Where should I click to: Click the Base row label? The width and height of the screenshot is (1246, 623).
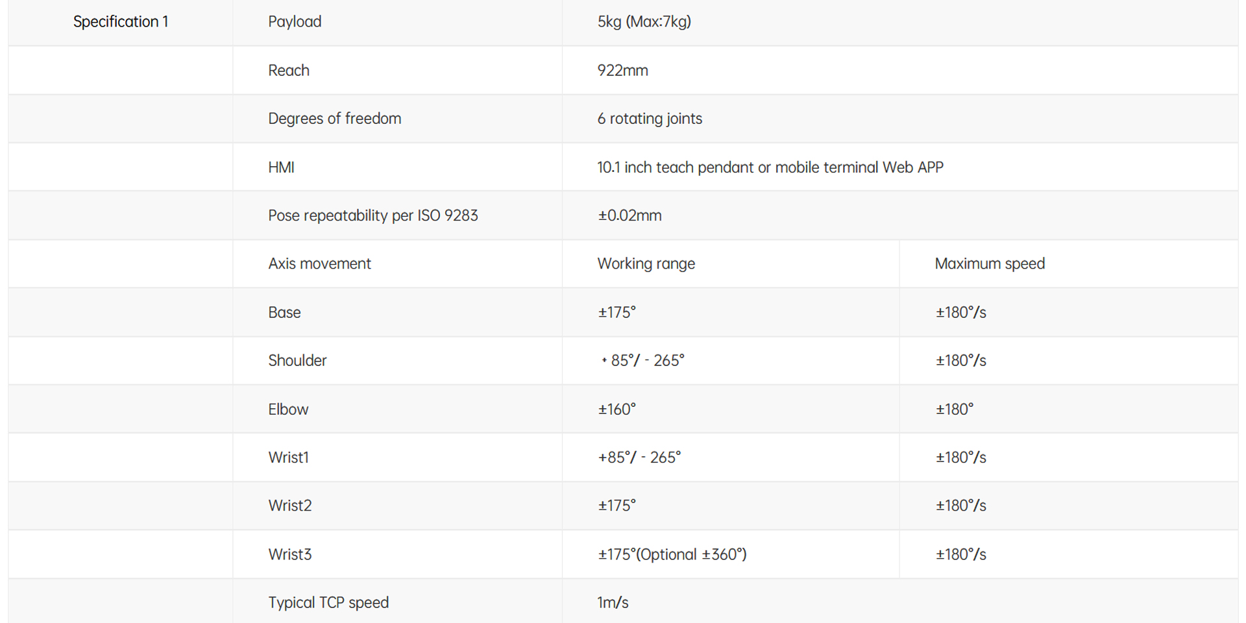coord(284,312)
